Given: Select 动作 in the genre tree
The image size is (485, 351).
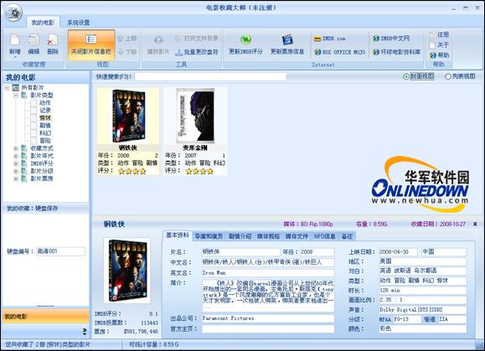Looking at the screenshot, I should (x=45, y=103).
